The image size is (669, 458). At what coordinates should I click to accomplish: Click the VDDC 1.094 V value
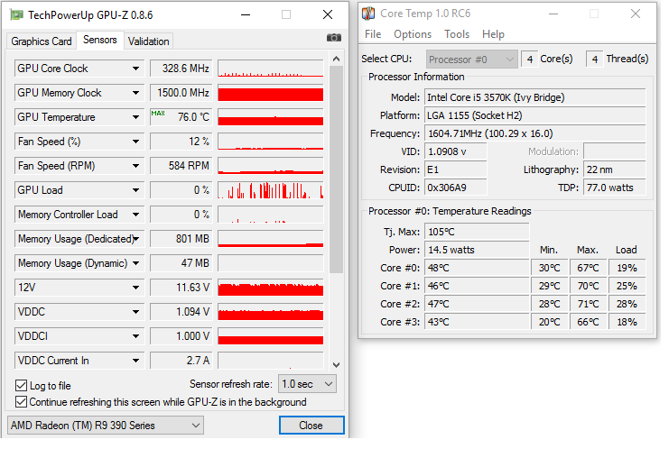click(181, 312)
